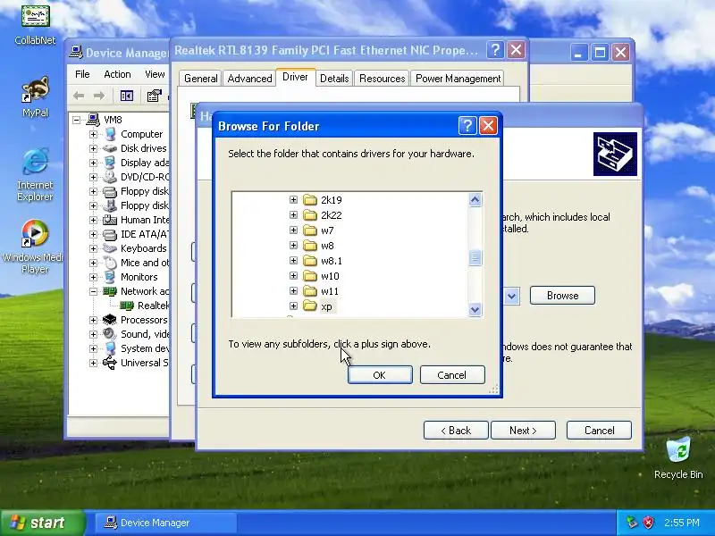This screenshot has width=715, height=536.
Task: Open the CollabNet desktop icon
Action: (35, 23)
